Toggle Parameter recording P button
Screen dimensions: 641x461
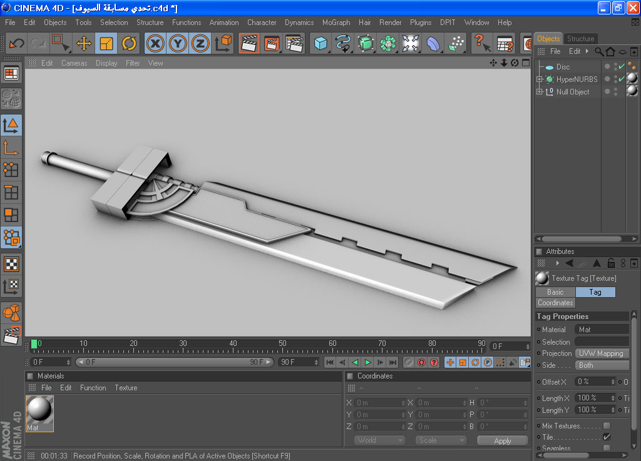click(x=488, y=362)
